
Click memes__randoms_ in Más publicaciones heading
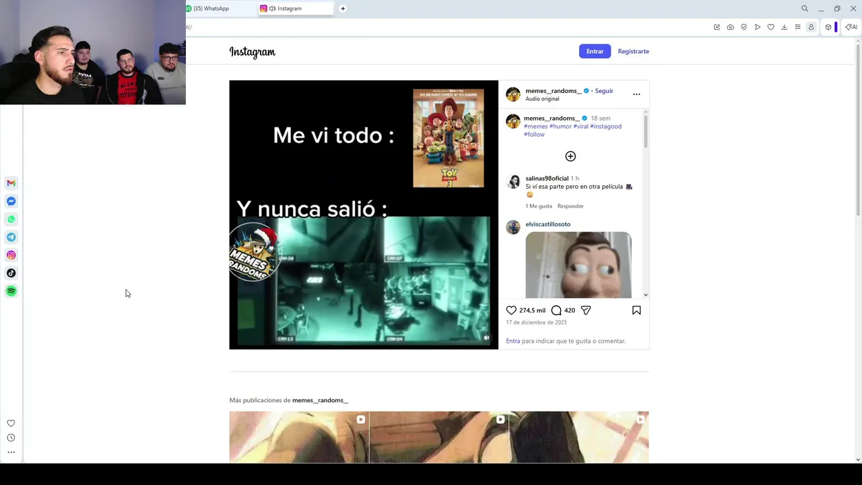coord(320,400)
